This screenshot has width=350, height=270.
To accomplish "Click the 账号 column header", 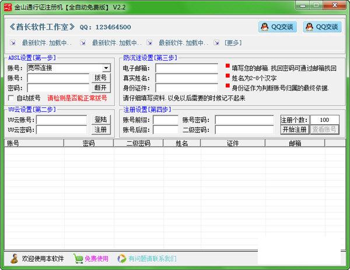I will pos(13,143).
